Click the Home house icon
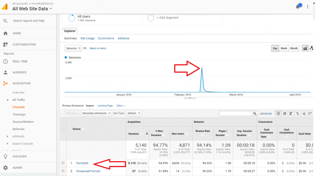The width and height of the screenshot is (315, 176). pos(6,33)
